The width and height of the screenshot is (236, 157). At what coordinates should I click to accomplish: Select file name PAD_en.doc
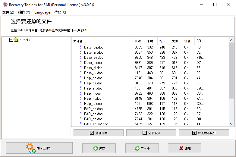pos(93,119)
